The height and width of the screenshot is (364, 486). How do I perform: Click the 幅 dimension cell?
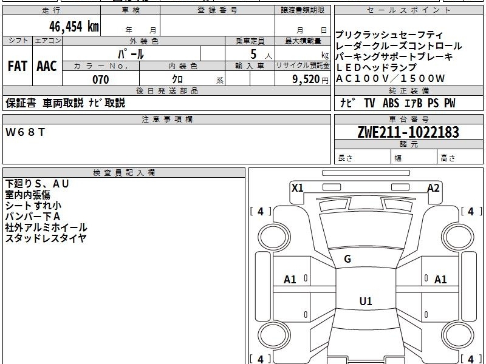[414, 157]
